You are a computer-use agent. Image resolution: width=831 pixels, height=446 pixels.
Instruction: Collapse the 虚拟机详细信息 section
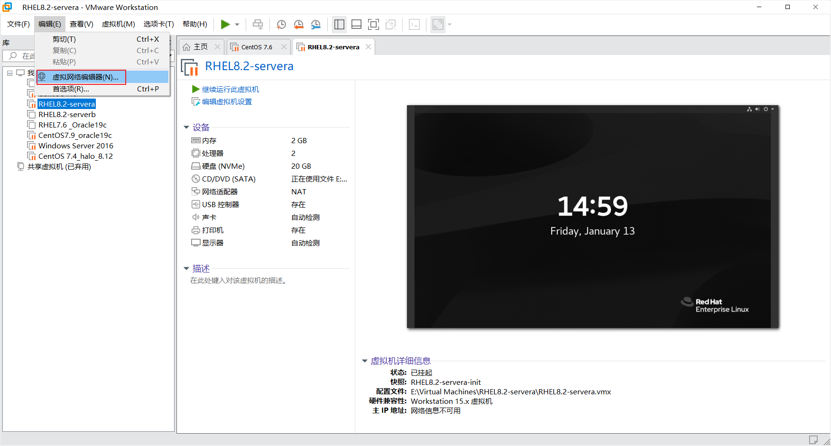(365, 361)
